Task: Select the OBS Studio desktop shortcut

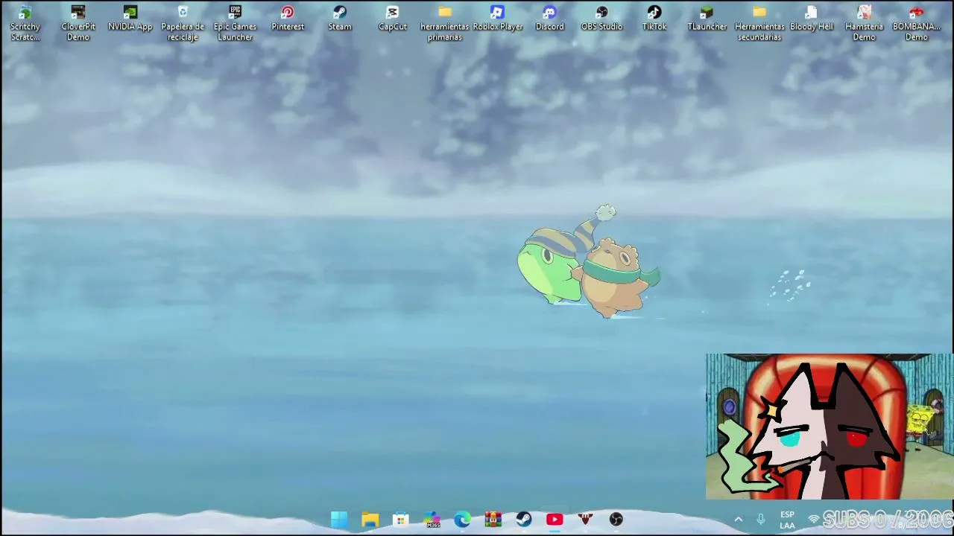Action: [601, 19]
